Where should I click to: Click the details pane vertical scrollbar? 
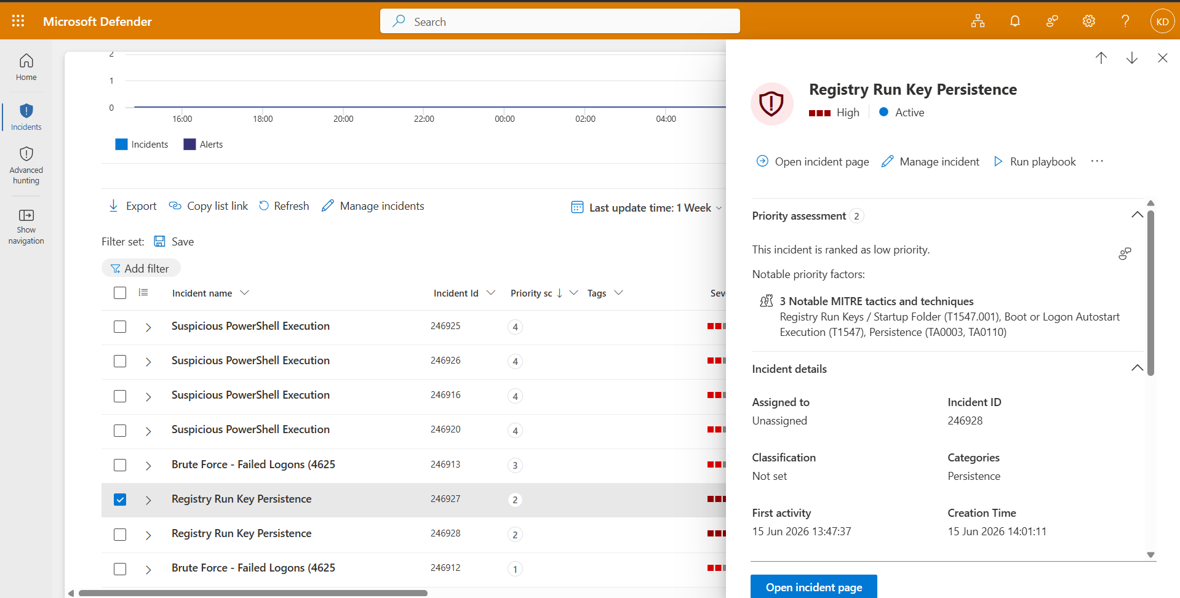[x=1150, y=293]
